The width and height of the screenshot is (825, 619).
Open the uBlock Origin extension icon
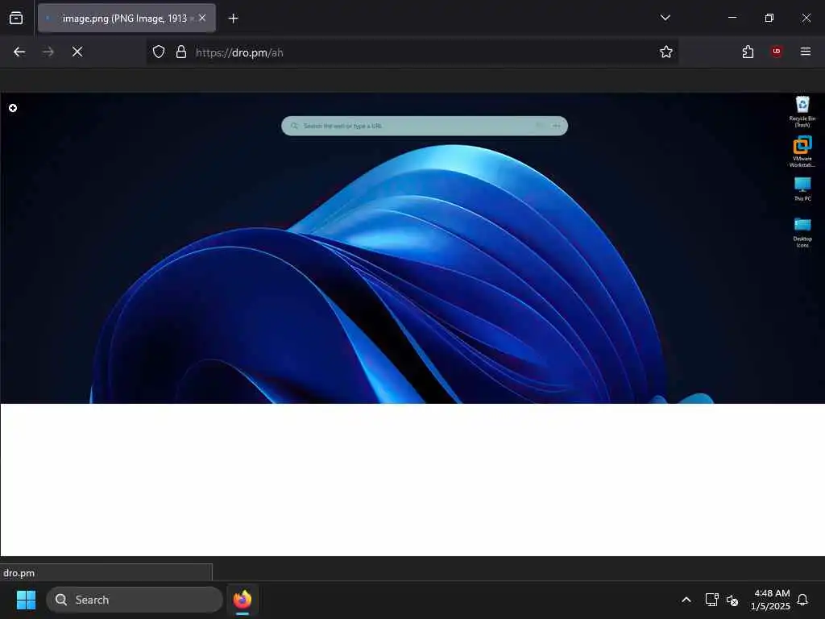coord(777,52)
